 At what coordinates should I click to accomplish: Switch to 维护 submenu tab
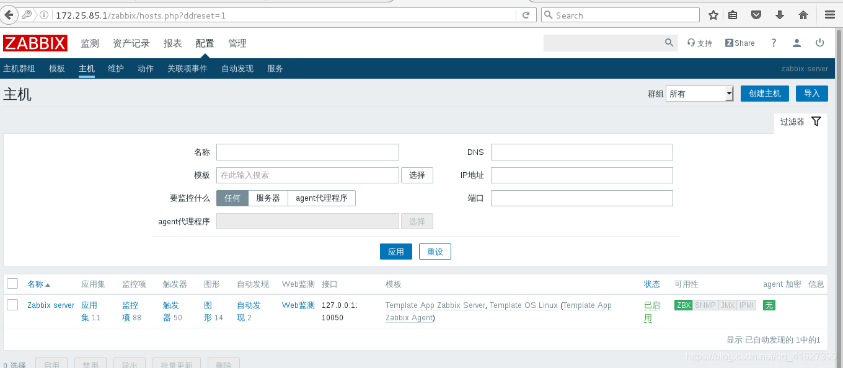point(116,69)
